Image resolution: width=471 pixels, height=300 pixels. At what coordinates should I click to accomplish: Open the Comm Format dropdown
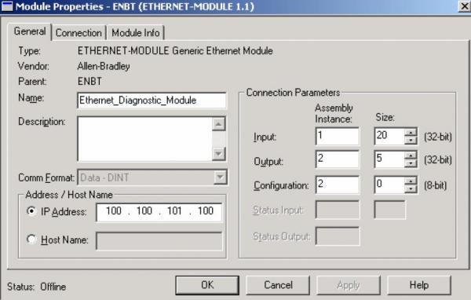220,177
